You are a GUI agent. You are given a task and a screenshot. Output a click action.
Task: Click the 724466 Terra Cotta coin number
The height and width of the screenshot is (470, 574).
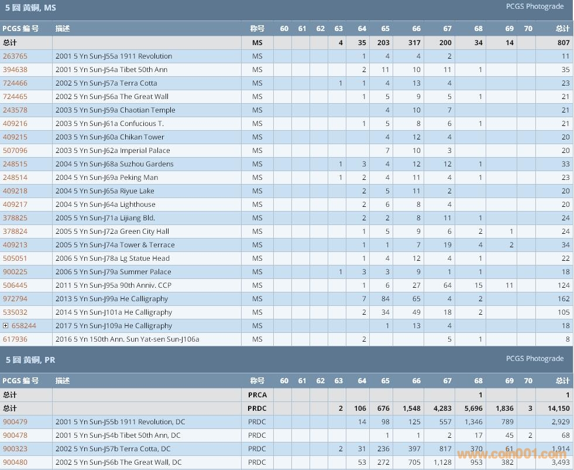coord(15,83)
